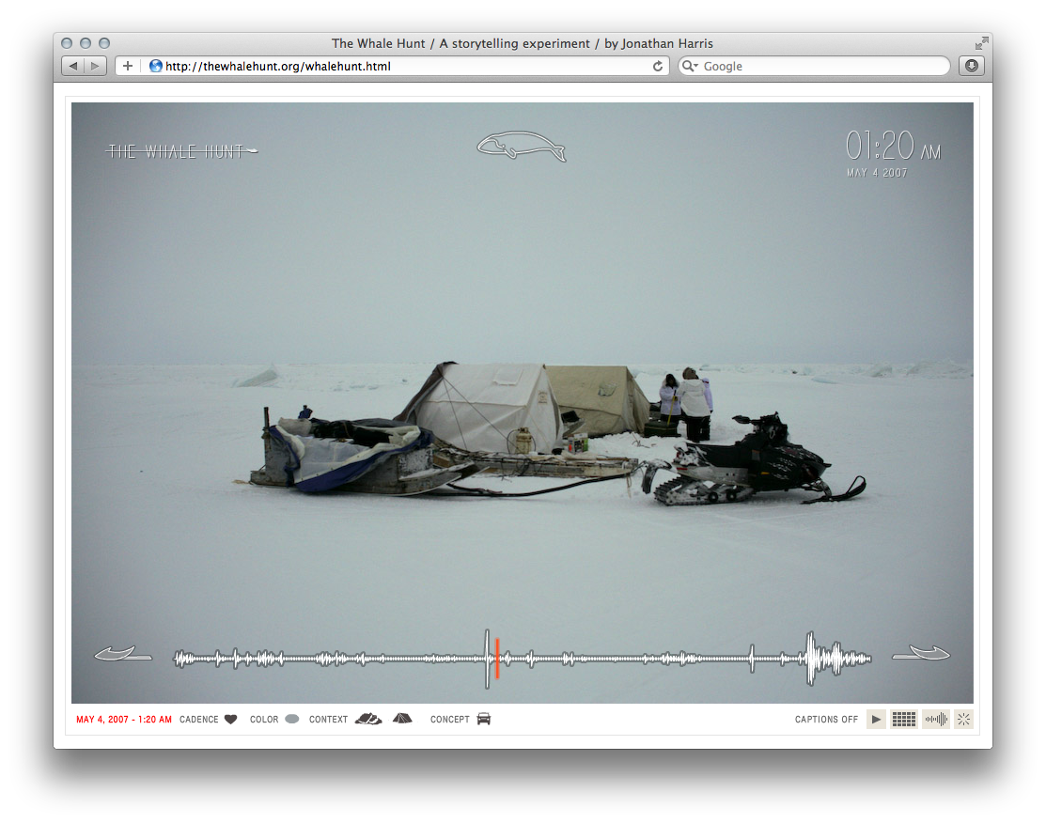Switch to the waveform timeline view

(936, 719)
